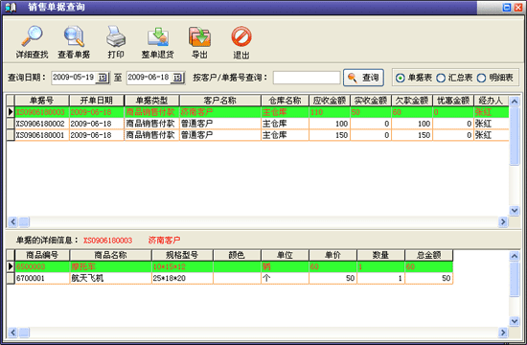Select order row XS0906180002
This screenshot has height=345, width=527.
click(258, 124)
